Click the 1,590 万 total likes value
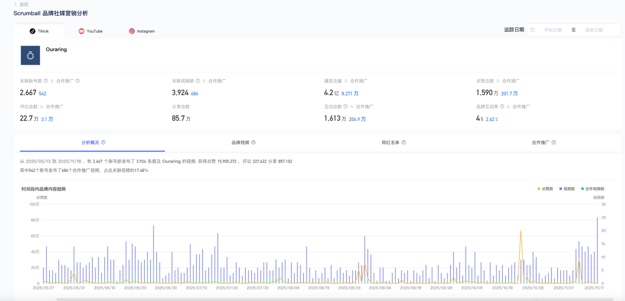This screenshot has width=625, height=301. 487,93
